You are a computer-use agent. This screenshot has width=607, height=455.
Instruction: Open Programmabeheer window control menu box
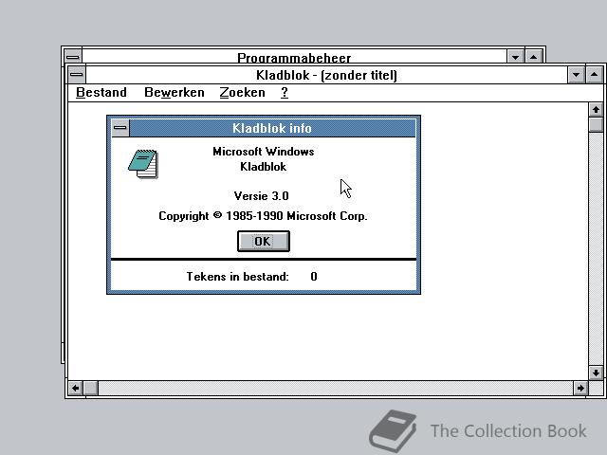pos(73,57)
